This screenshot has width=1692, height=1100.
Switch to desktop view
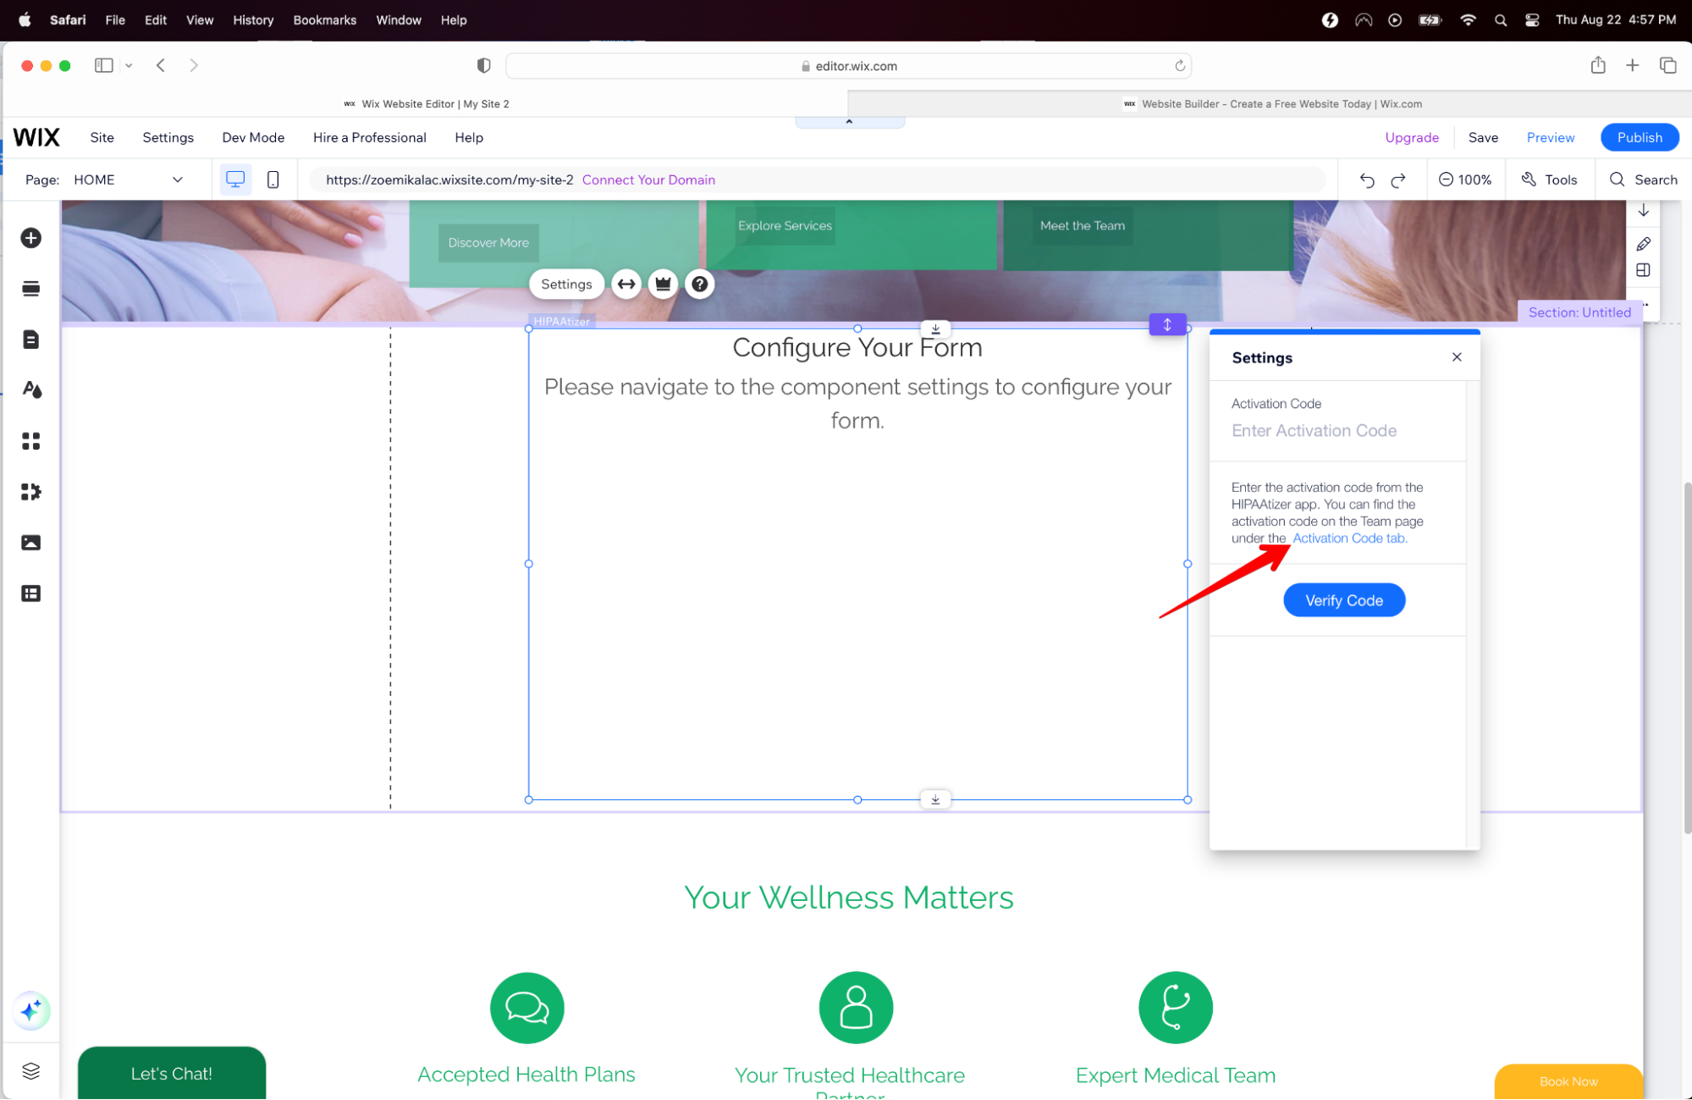pos(235,180)
